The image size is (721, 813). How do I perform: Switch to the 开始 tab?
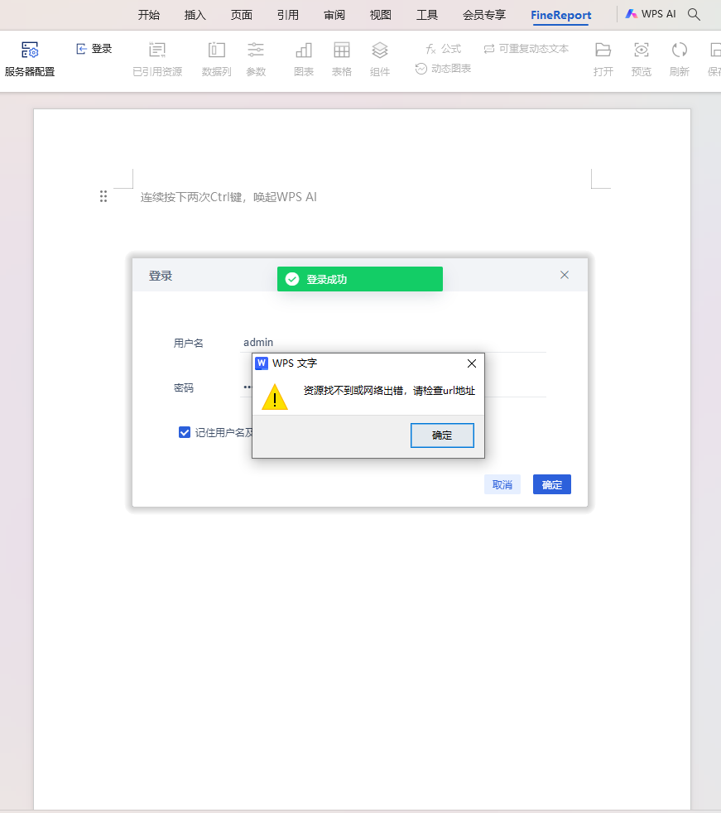[x=149, y=15]
